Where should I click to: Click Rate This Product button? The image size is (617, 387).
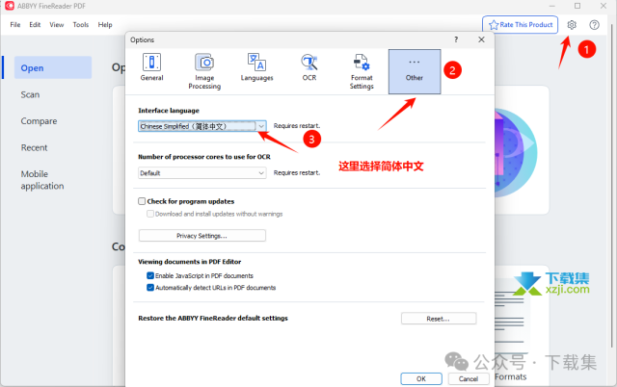click(521, 25)
